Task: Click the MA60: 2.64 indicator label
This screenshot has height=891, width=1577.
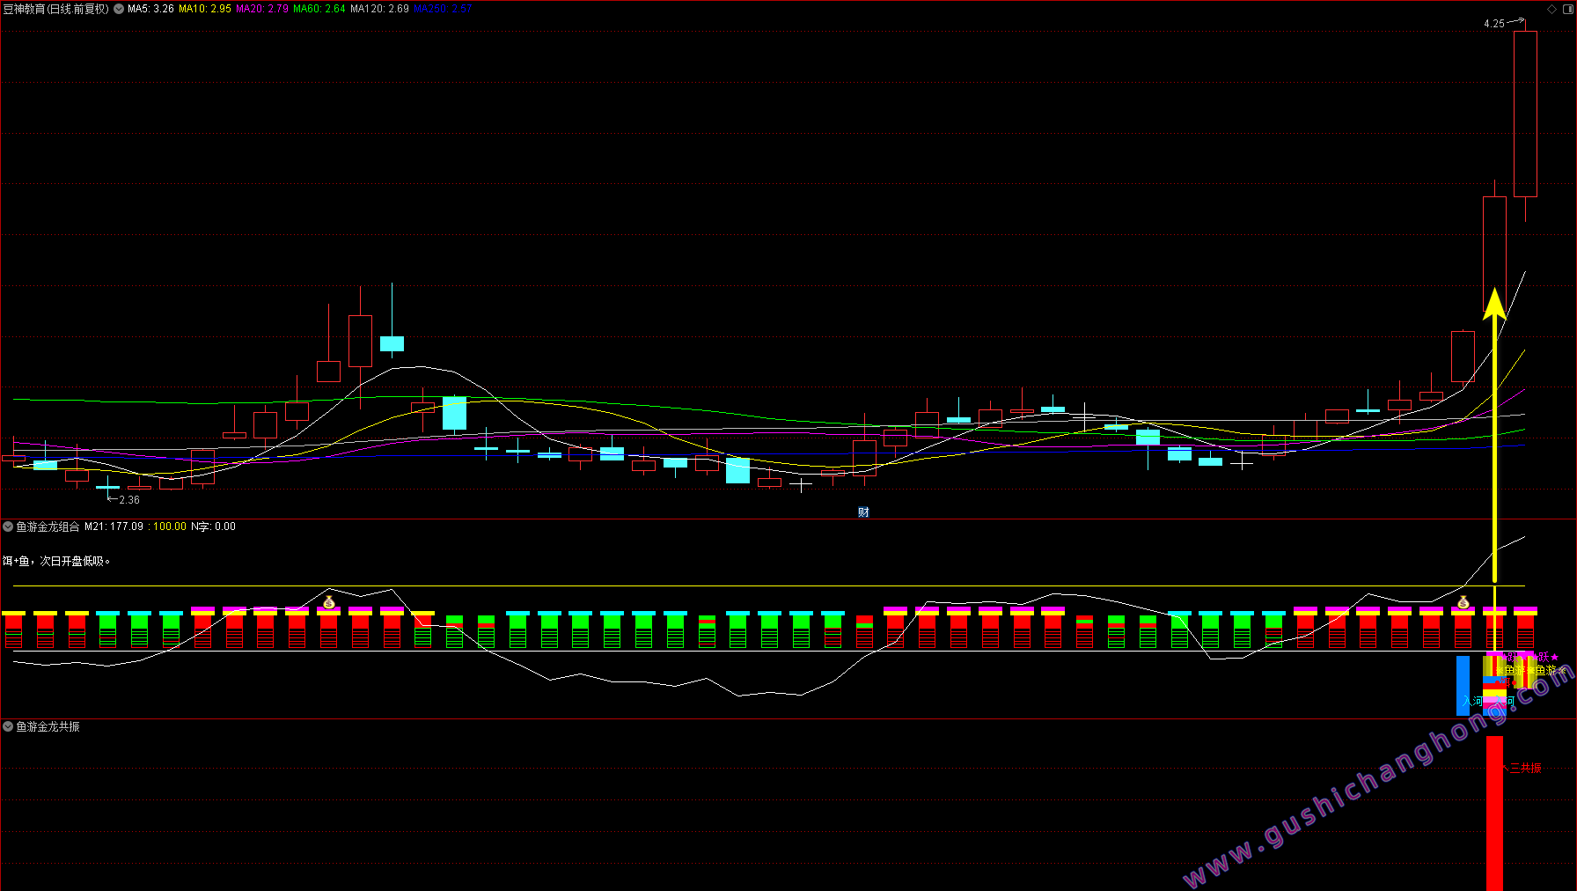Action: (x=319, y=9)
